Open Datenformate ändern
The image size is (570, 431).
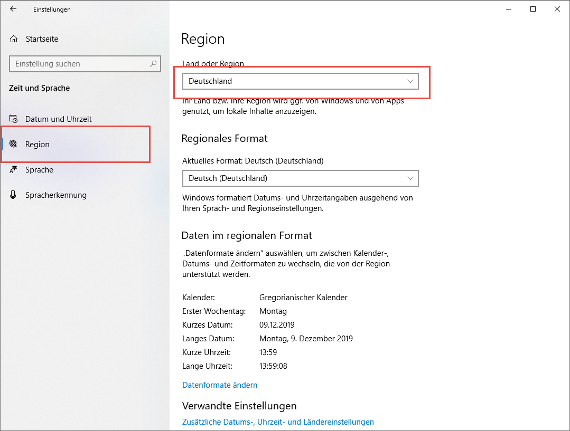(220, 385)
